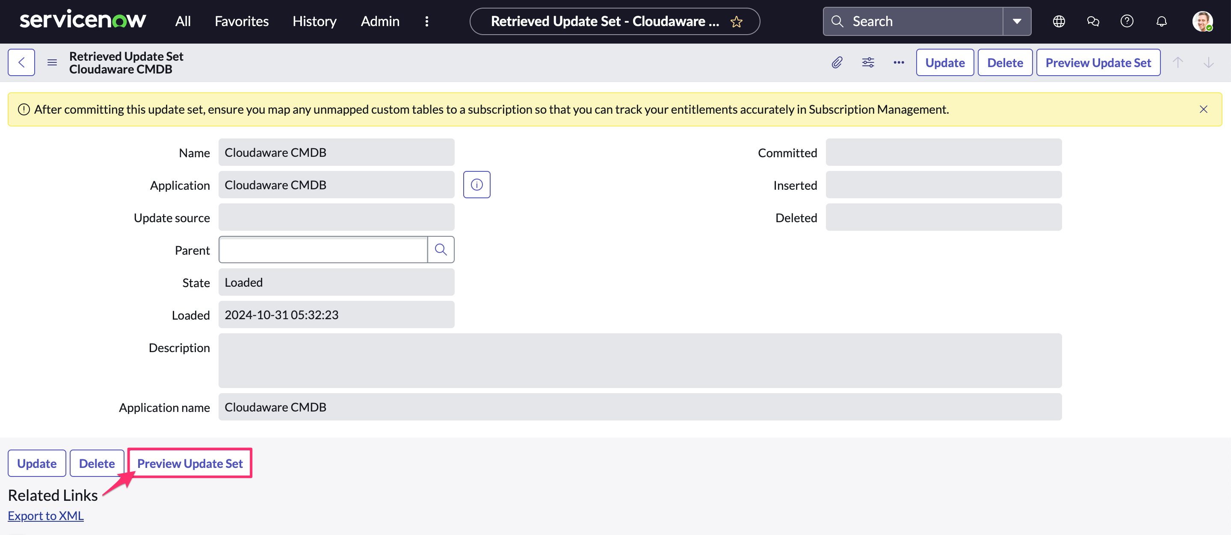Open the personalize form sliders icon

pos(868,62)
